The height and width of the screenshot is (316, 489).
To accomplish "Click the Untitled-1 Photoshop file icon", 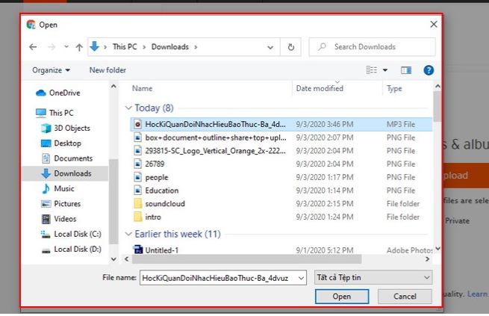I will pyautogui.click(x=138, y=250).
